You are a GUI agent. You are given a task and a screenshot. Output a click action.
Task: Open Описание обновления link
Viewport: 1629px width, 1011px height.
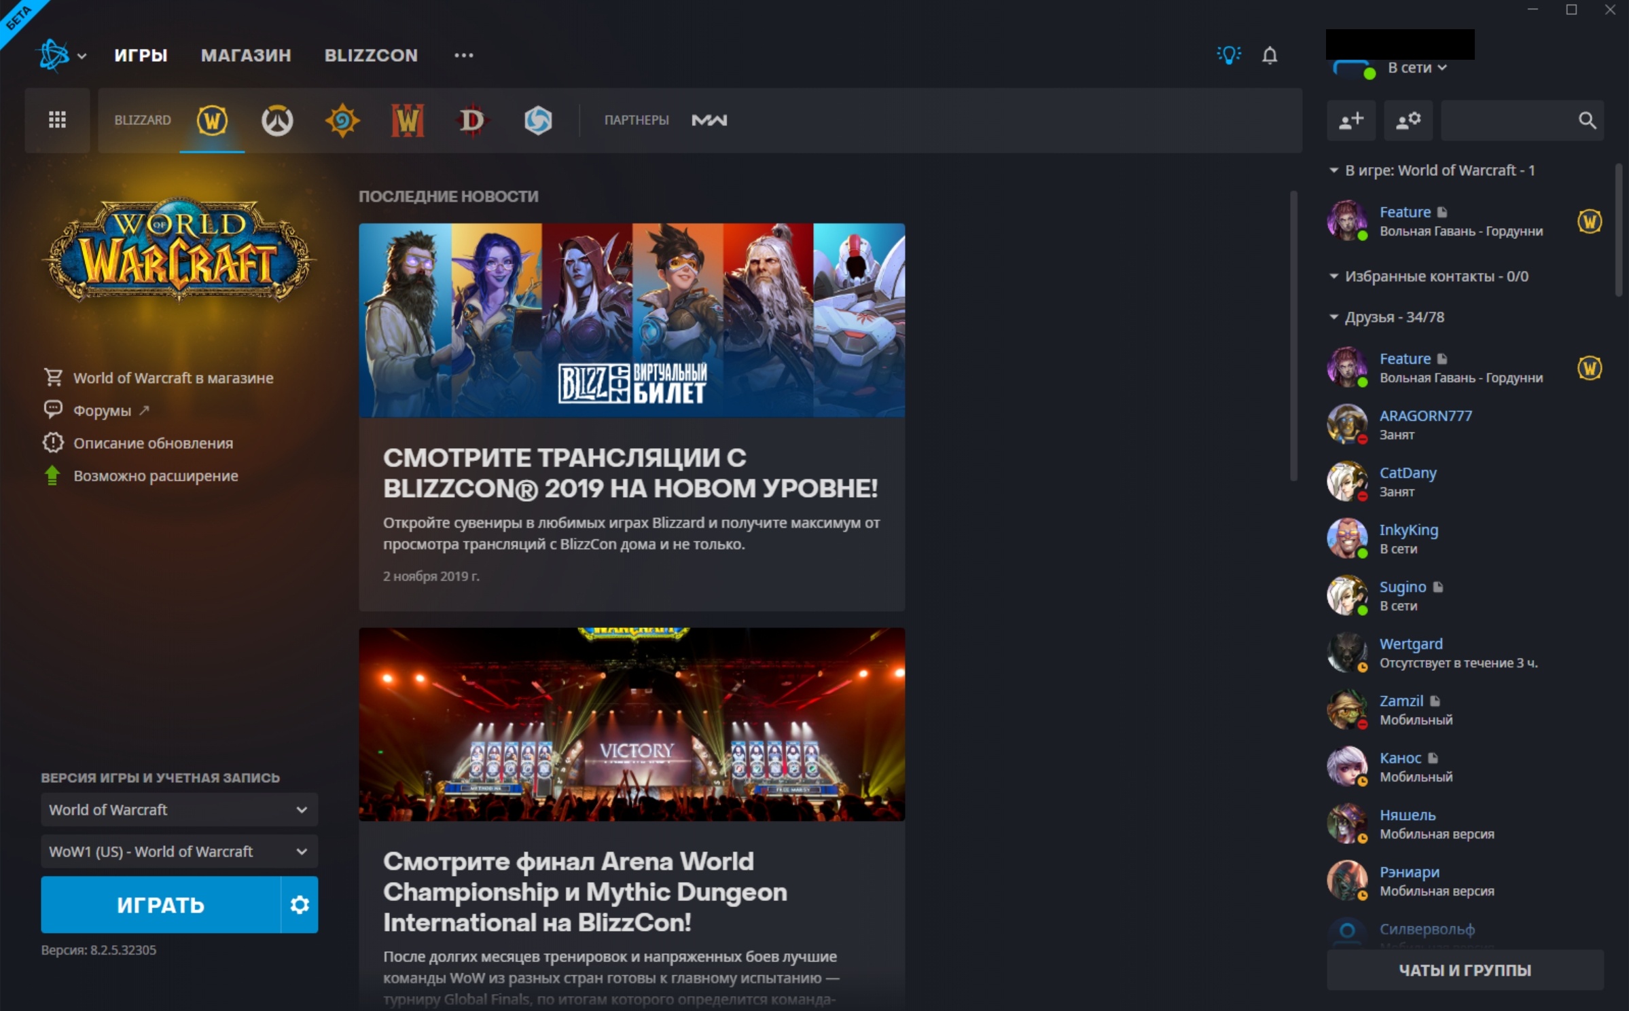pyautogui.click(x=154, y=443)
